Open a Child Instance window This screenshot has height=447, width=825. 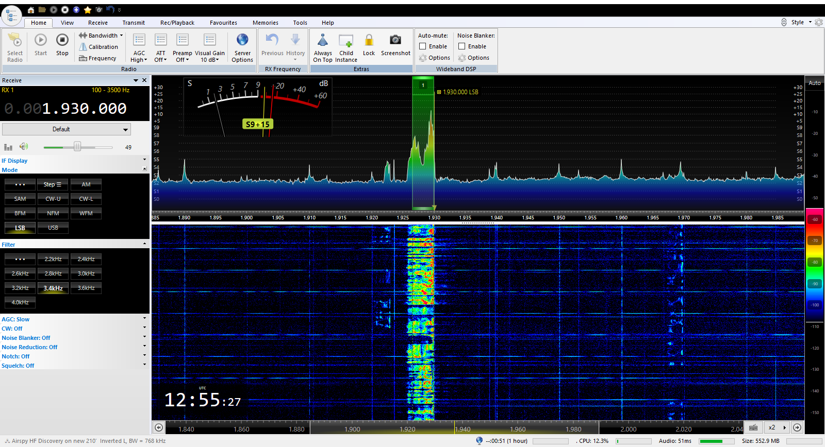[x=346, y=40]
